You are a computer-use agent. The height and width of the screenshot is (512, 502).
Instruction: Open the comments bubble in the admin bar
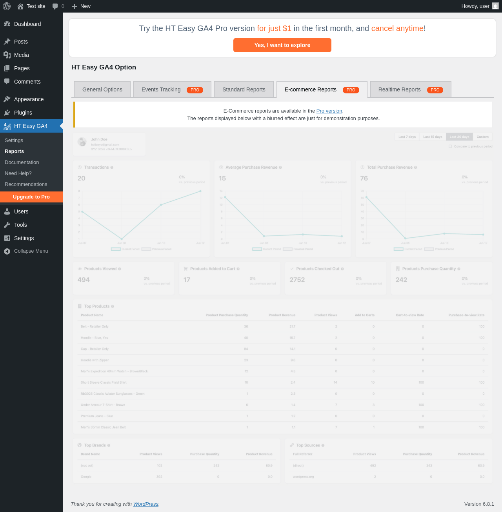(x=55, y=6)
